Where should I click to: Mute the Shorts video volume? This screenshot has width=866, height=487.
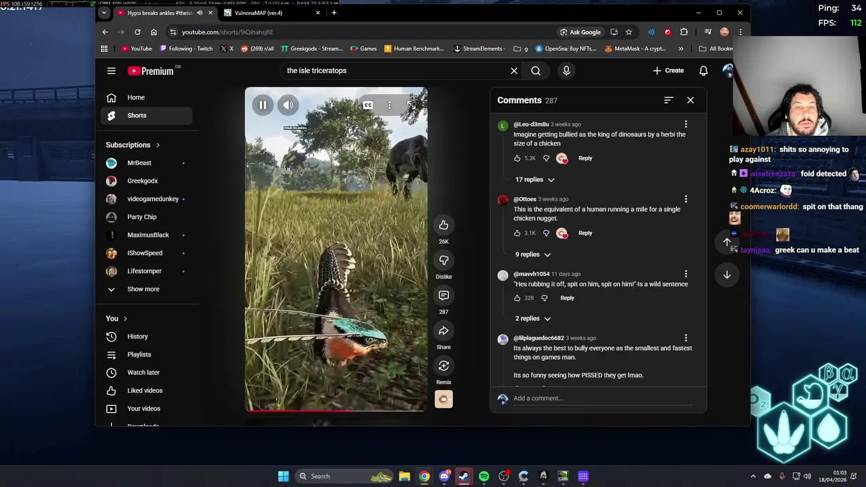[288, 105]
